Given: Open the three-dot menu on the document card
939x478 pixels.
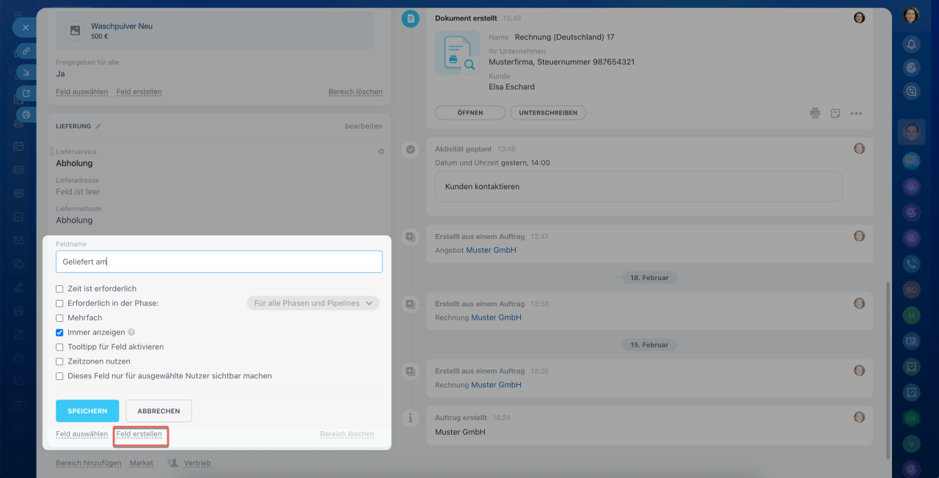Looking at the screenshot, I should click(855, 114).
